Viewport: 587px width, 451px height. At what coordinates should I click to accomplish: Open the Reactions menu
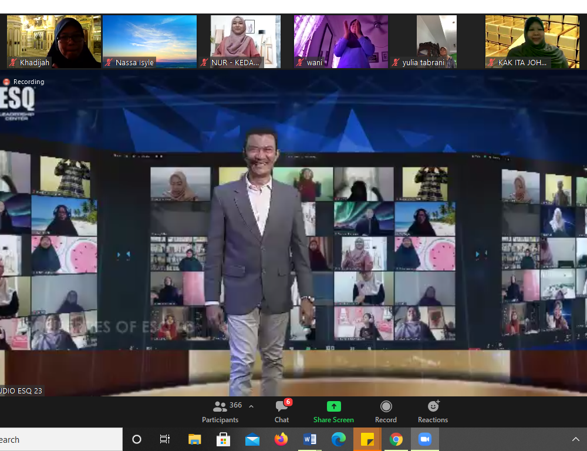tap(433, 411)
